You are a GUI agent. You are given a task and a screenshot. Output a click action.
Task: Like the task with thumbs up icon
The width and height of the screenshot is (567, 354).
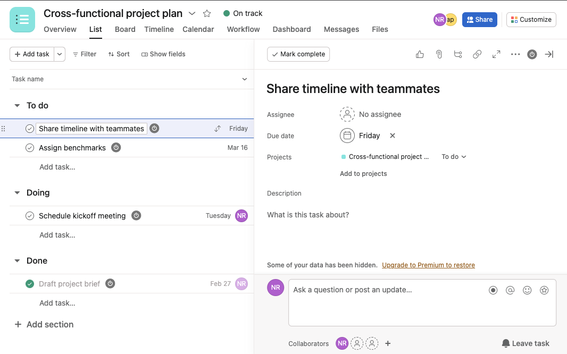tap(420, 54)
